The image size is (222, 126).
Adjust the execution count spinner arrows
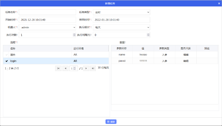(74, 35)
